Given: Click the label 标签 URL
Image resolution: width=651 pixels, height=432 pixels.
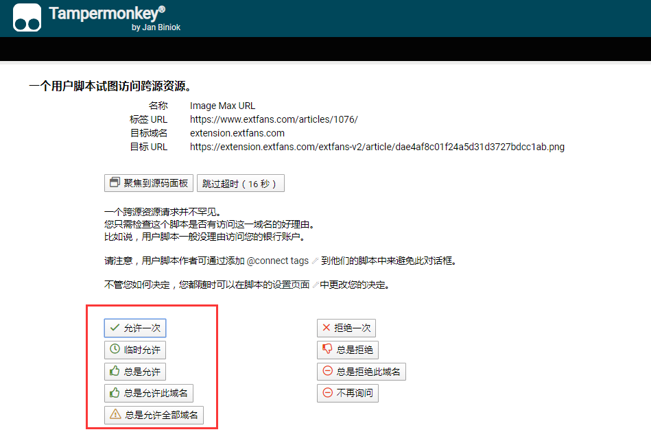Looking at the screenshot, I should point(148,119).
